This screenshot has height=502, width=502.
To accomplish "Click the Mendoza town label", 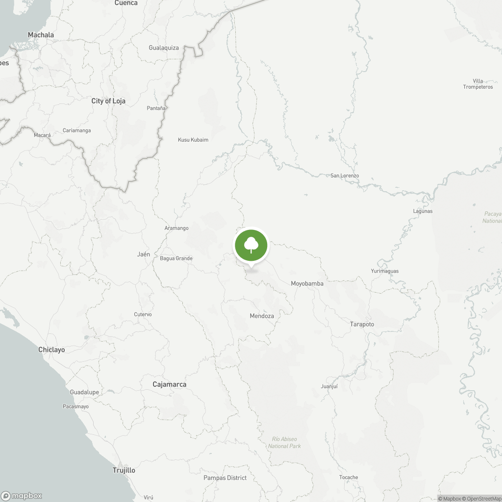I will tap(262, 316).
